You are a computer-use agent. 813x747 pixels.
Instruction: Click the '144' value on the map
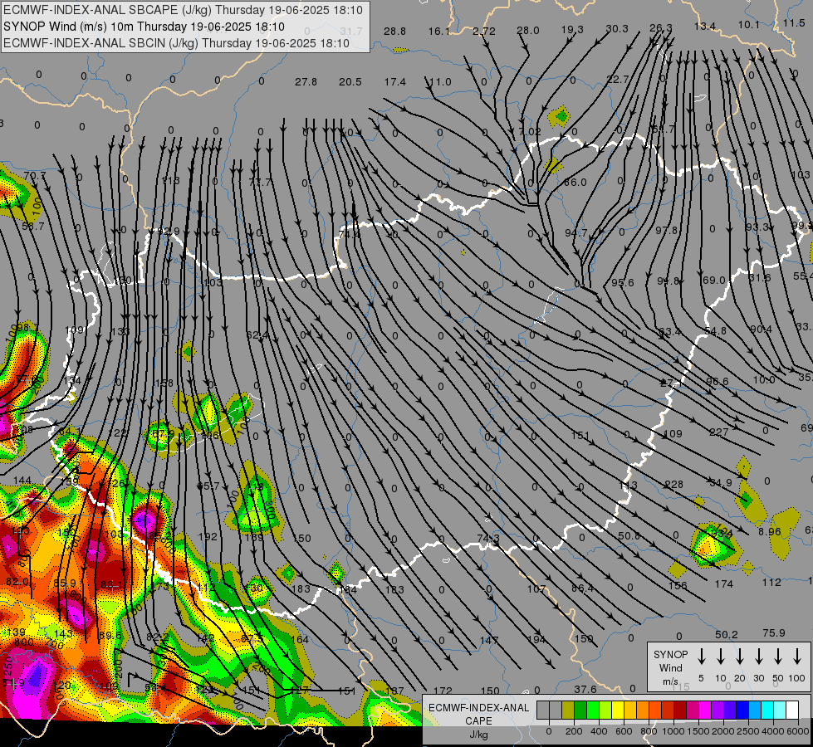pos(22,481)
